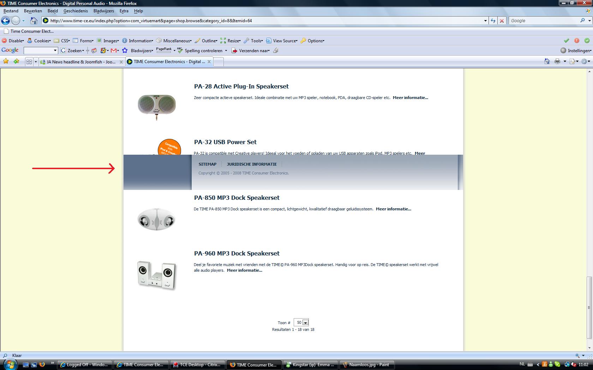
Task: Open the Geschiedenis menu
Action: (76, 11)
